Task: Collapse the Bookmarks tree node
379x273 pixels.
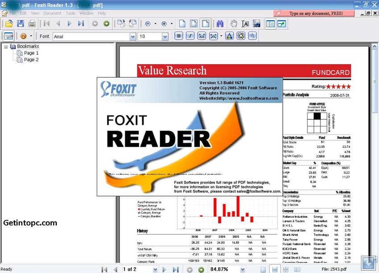Action: tap(6, 47)
